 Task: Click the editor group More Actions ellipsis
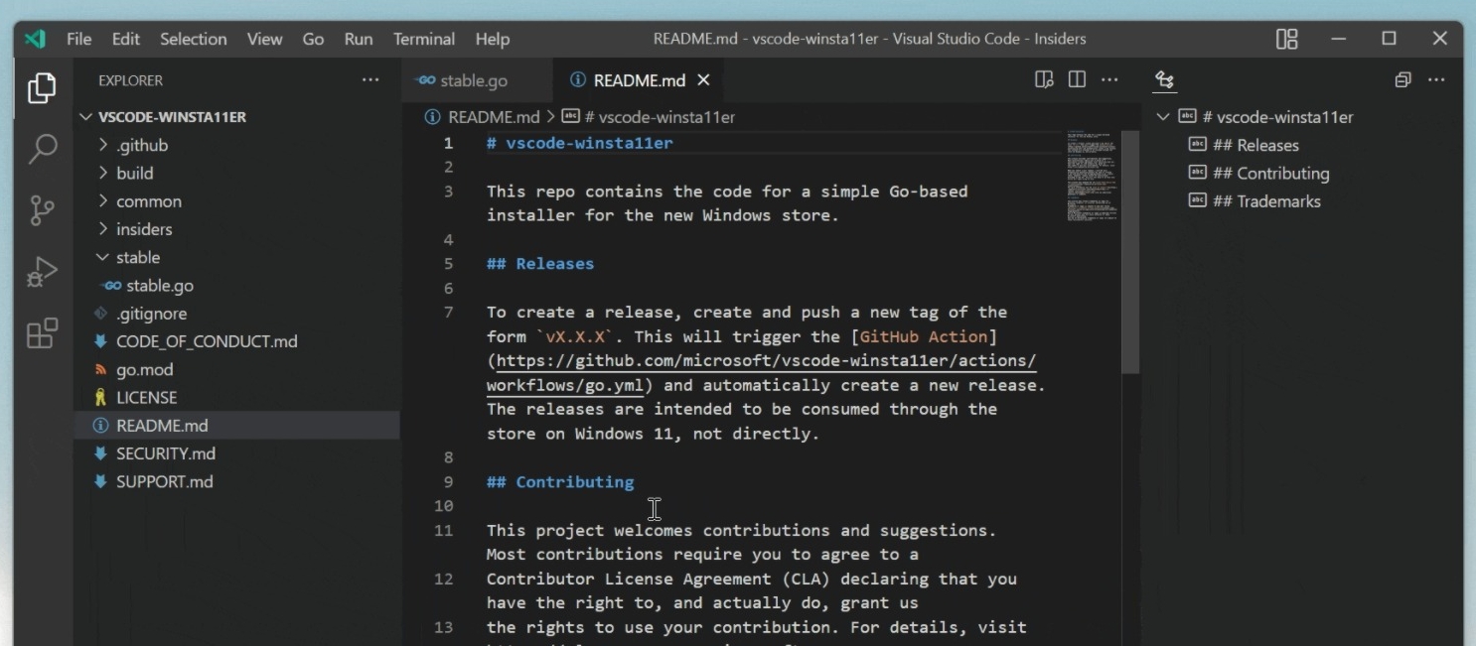click(x=1109, y=80)
